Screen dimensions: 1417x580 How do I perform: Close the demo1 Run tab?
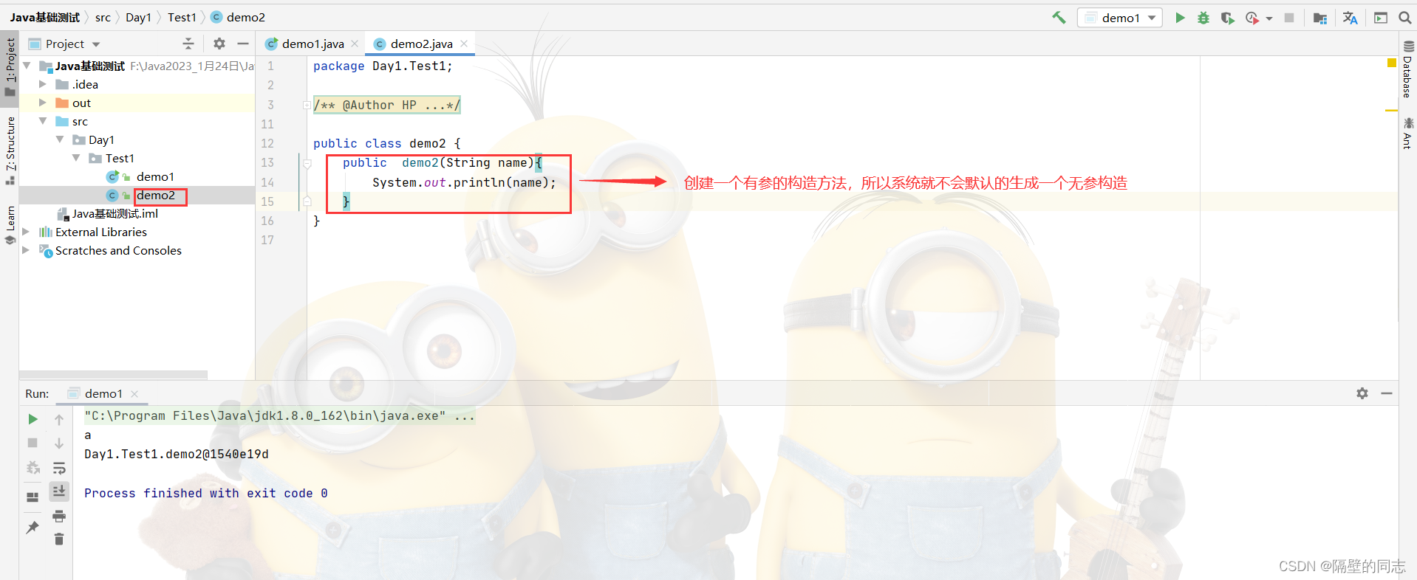tap(134, 394)
